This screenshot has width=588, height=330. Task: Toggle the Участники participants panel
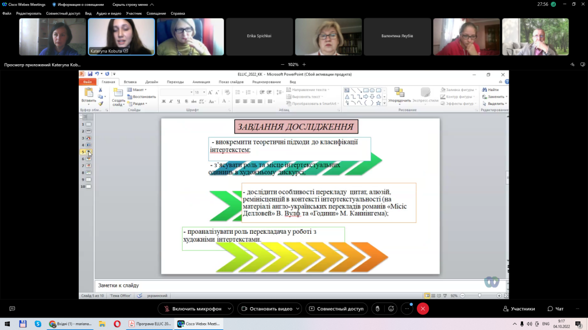tap(519, 309)
